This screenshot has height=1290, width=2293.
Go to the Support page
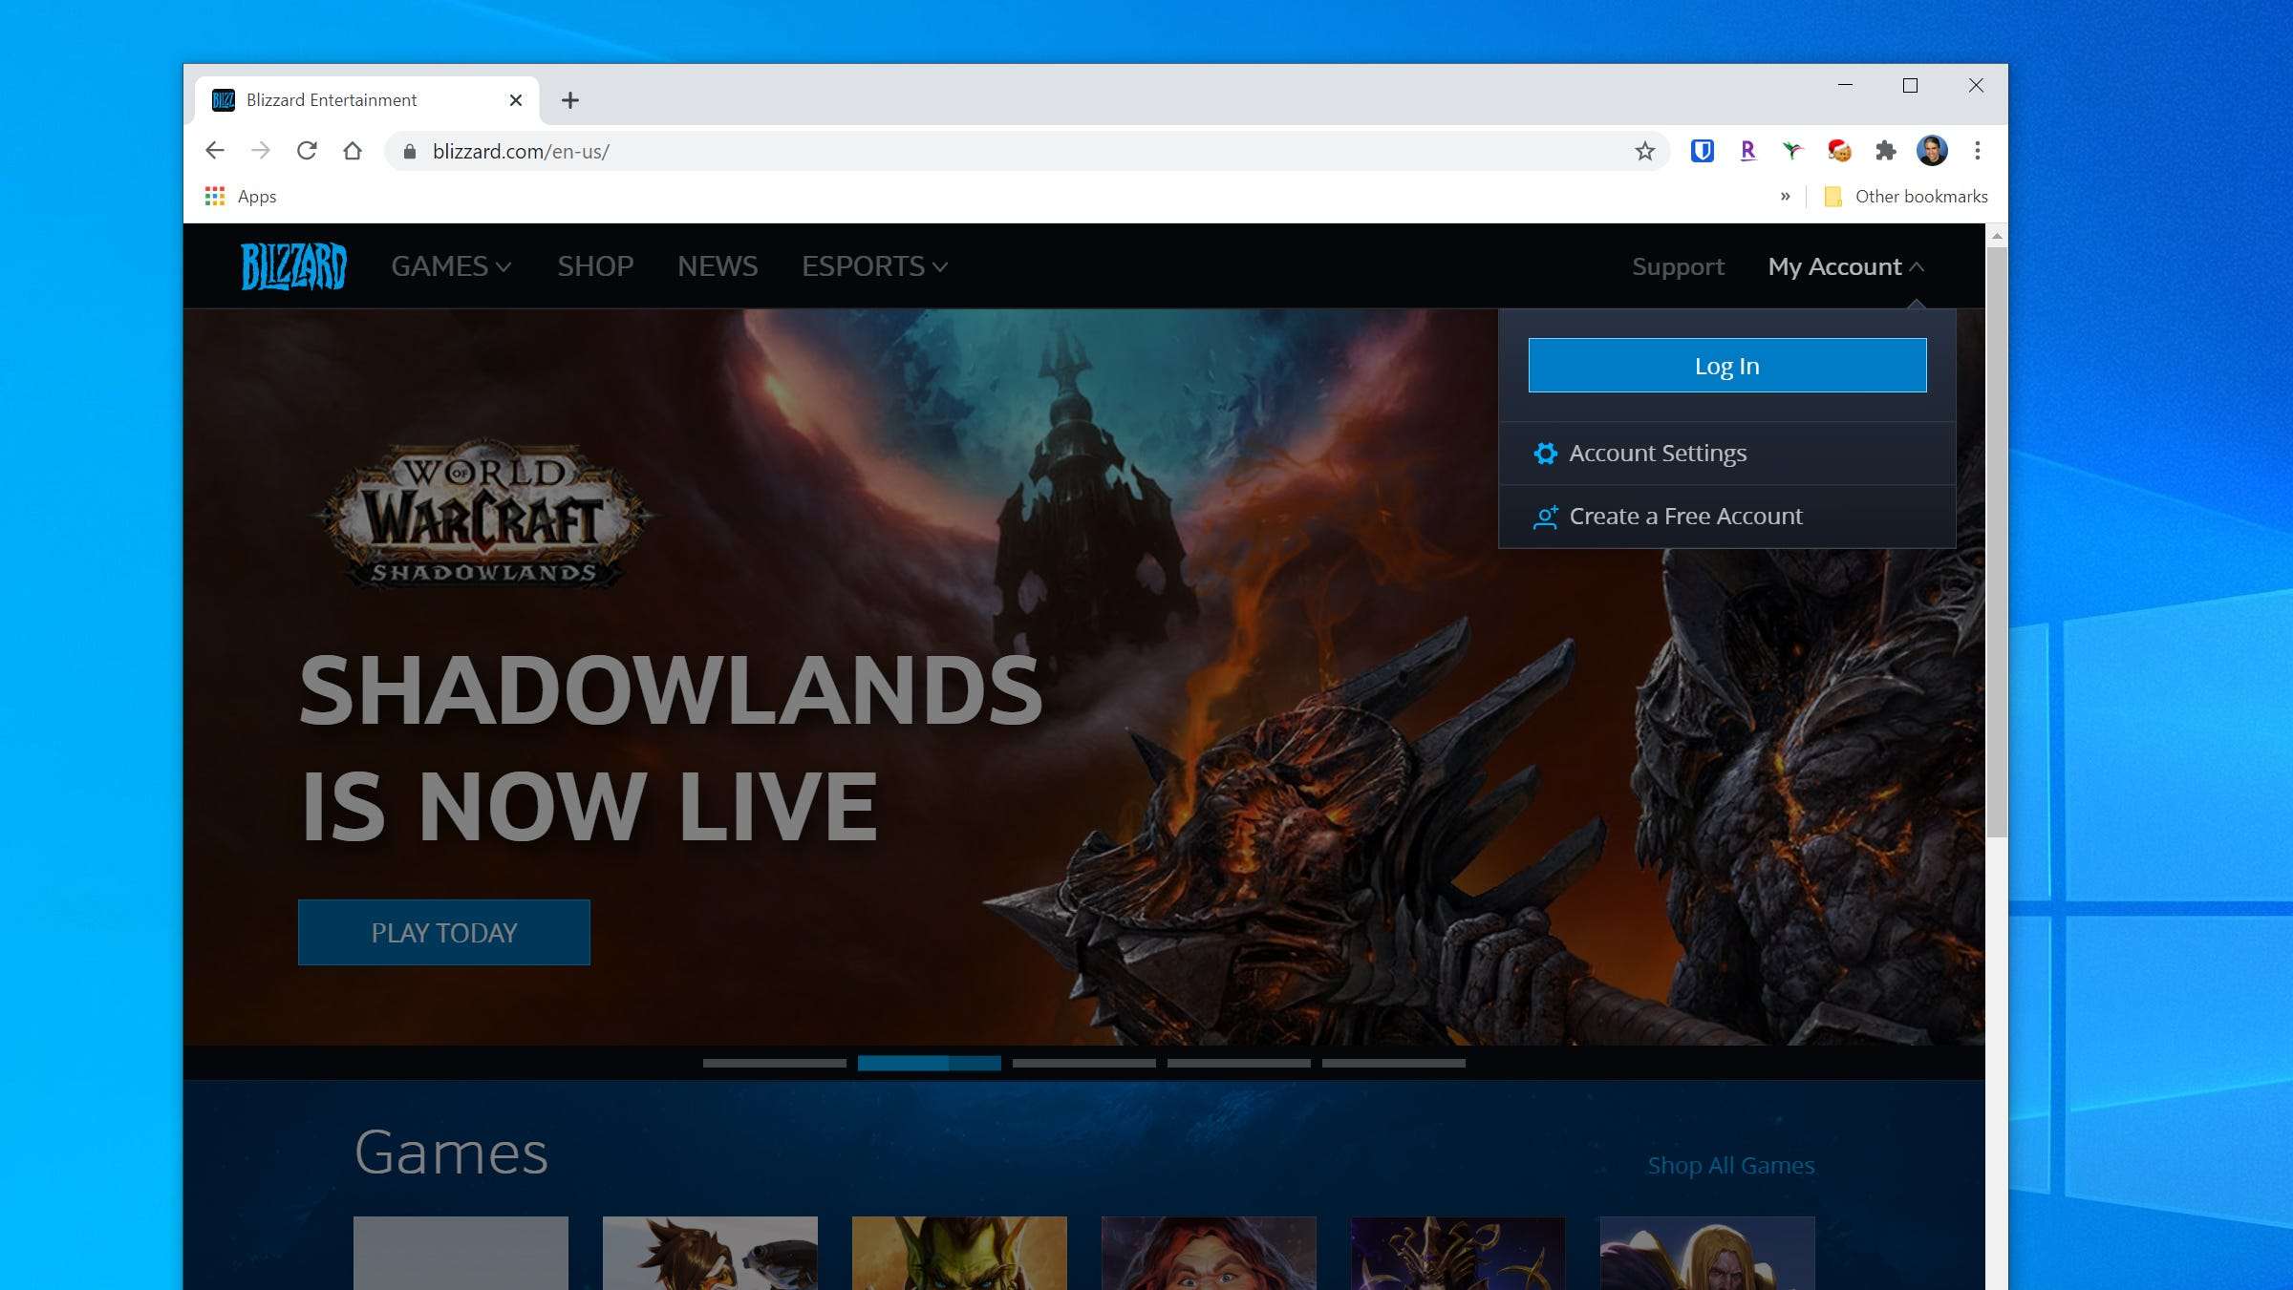click(x=1678, y=266)
